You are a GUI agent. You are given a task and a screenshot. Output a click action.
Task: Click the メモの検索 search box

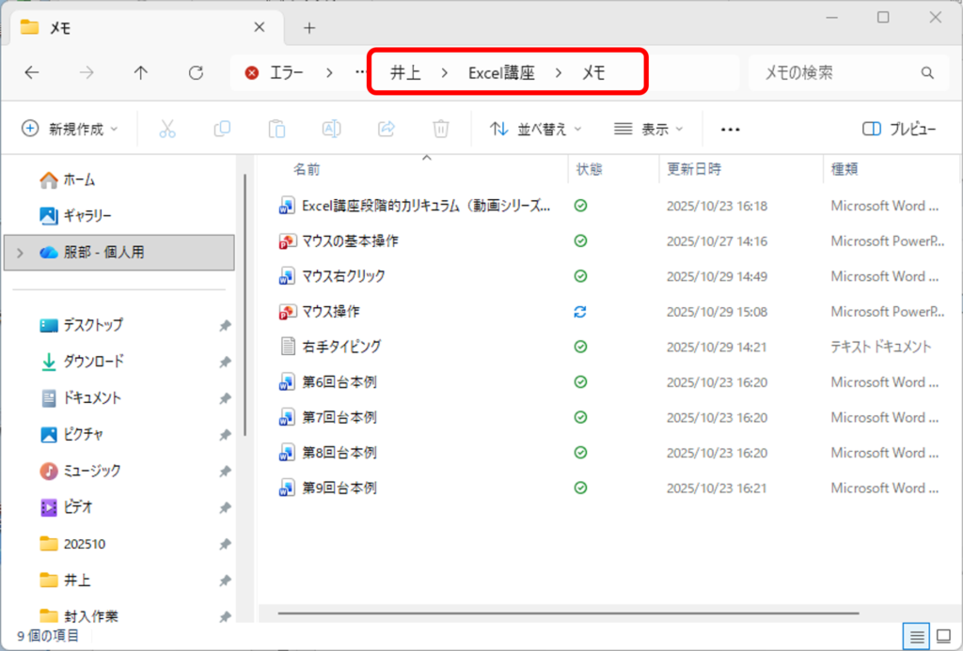[x=837, y=72]
